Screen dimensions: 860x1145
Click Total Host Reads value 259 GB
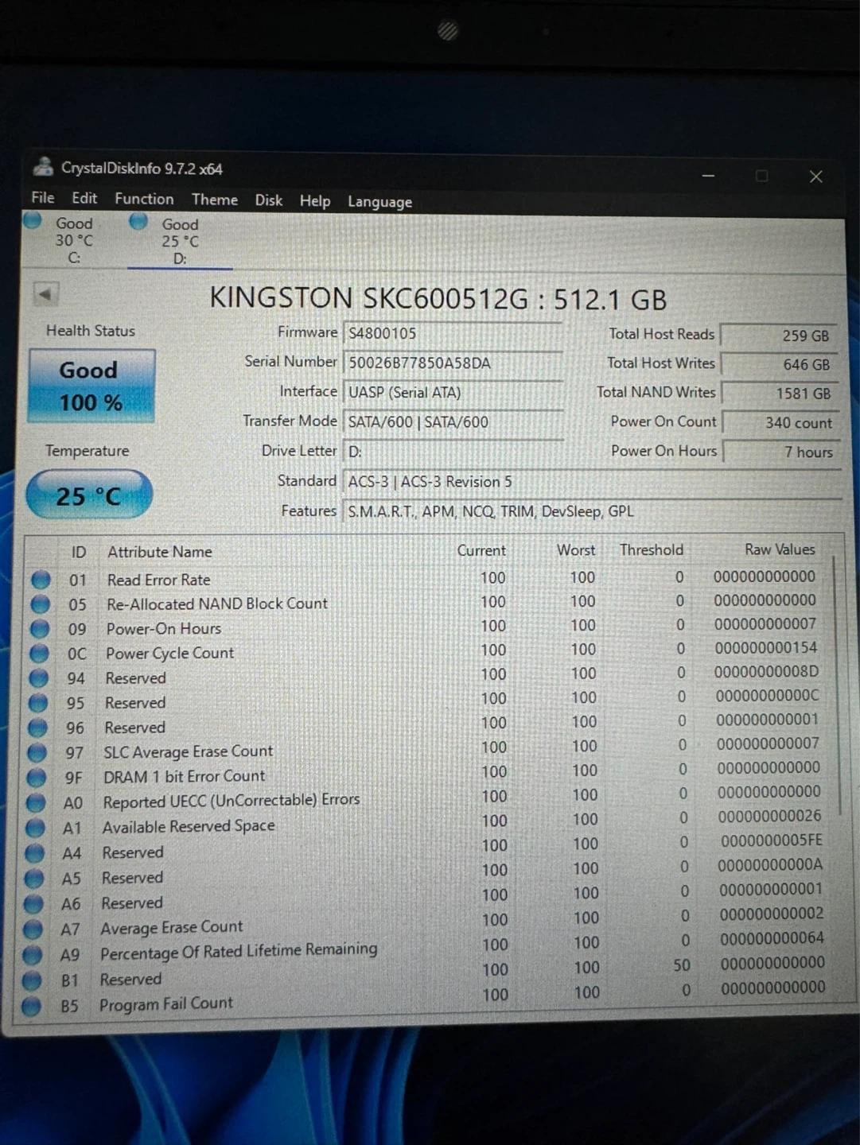coord(779,336)
